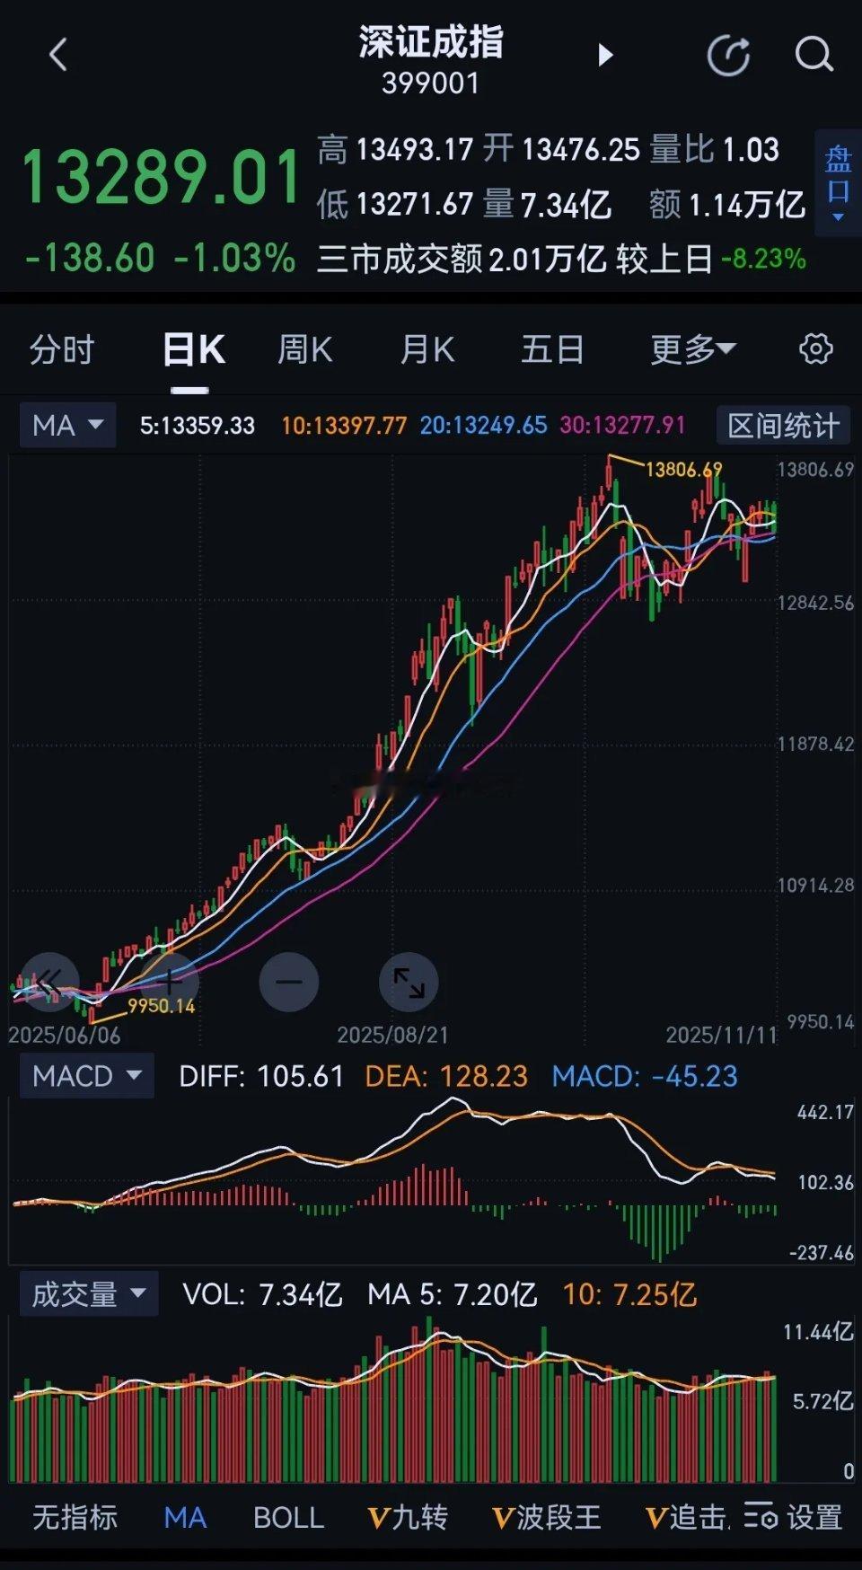Tap the 30-day MA value 13277.91

(x=622, y=425)
